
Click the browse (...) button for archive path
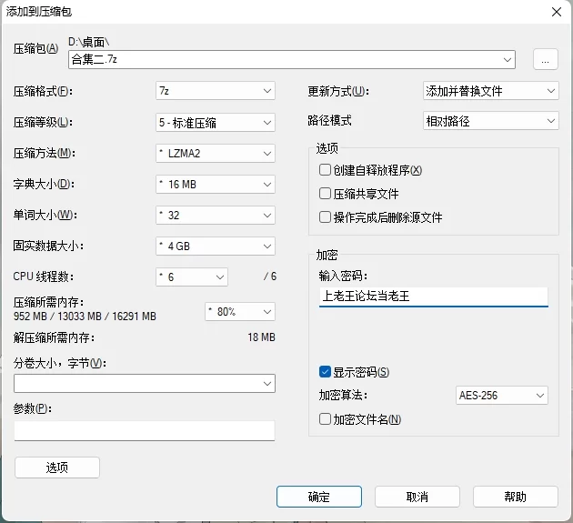point(545,60)
